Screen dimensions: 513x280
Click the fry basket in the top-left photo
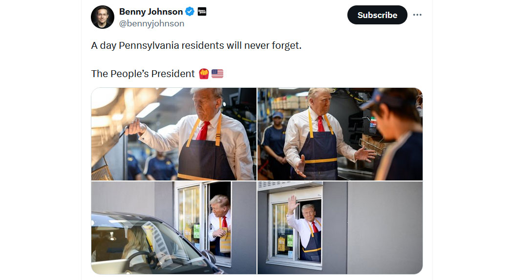[x=102, y=172]
